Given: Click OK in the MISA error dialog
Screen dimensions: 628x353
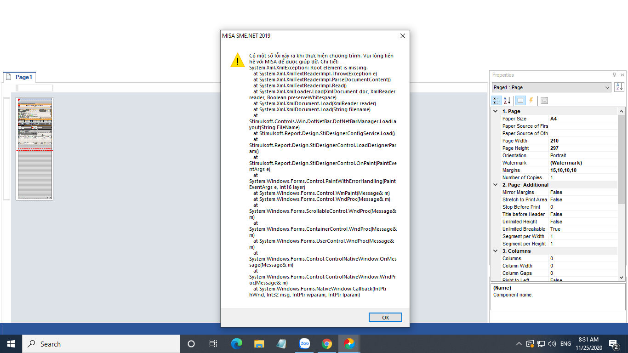Looking at the screenshot, I should (385, 318).
